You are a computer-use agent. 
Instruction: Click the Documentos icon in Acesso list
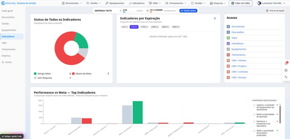(x=228, y=27)
